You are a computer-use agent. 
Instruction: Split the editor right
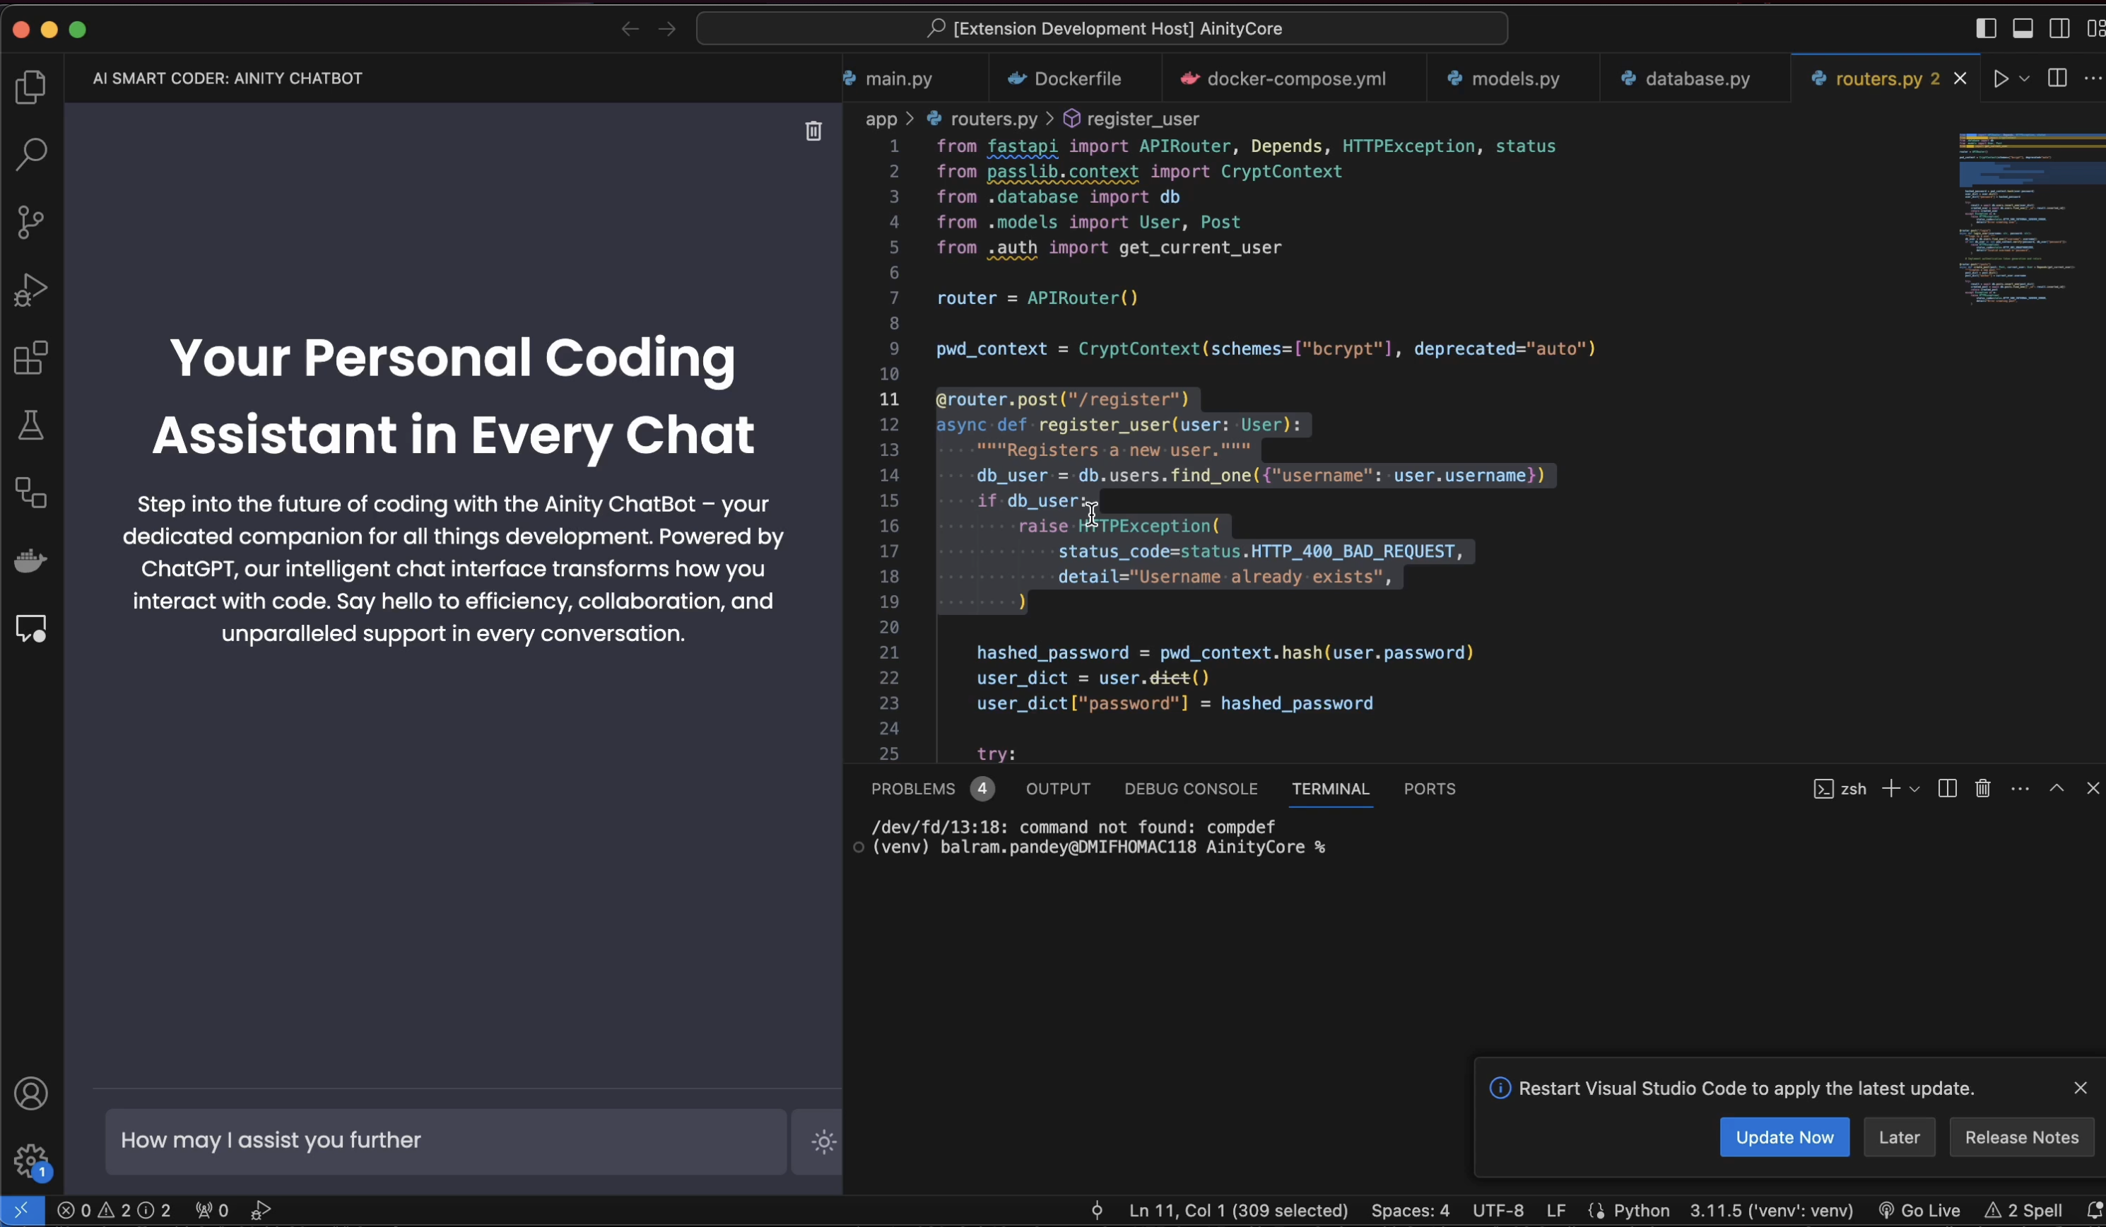(2057, 78)
